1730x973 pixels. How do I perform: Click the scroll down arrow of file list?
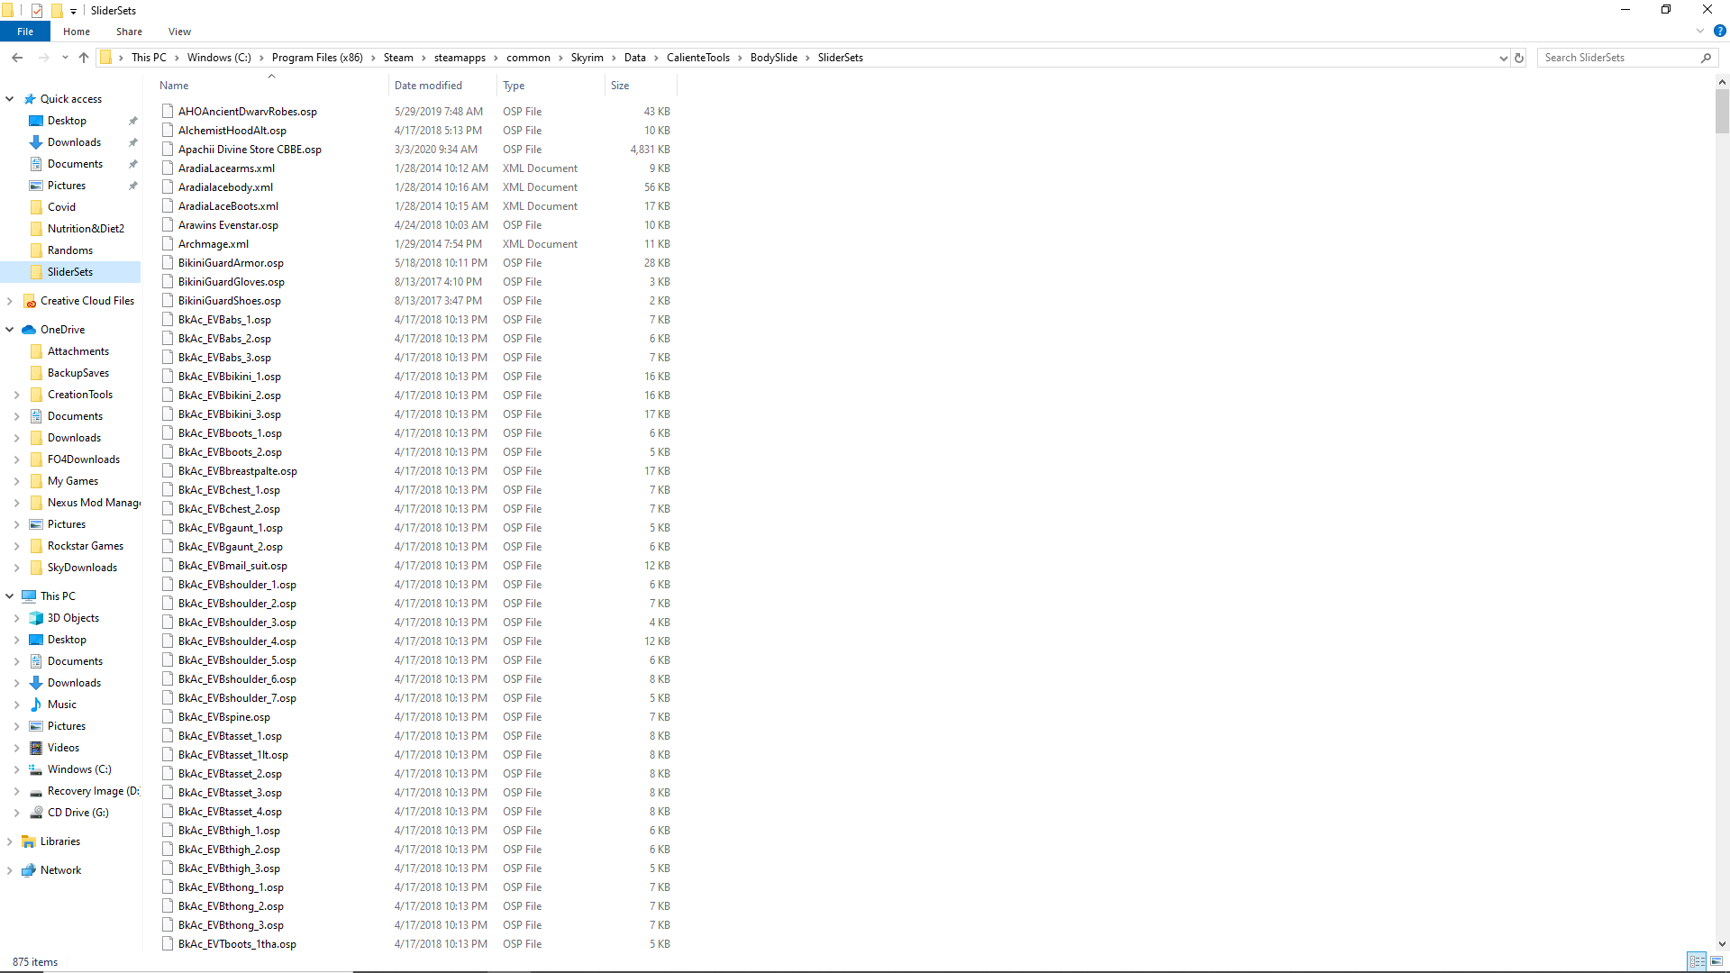click(1722, 944)
